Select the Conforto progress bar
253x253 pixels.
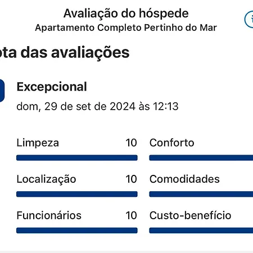[201, 158]
